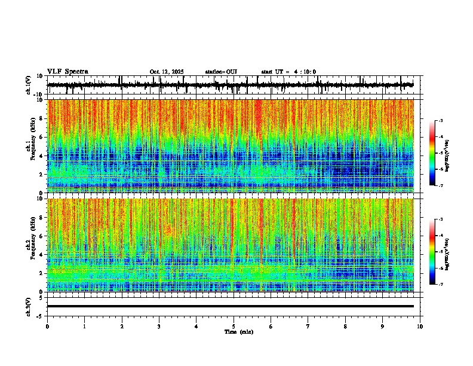The height and width of the screenshot is (366, 473).
Task: Click tick label 5 on the Time axis
Action: [x=234, y=327]
